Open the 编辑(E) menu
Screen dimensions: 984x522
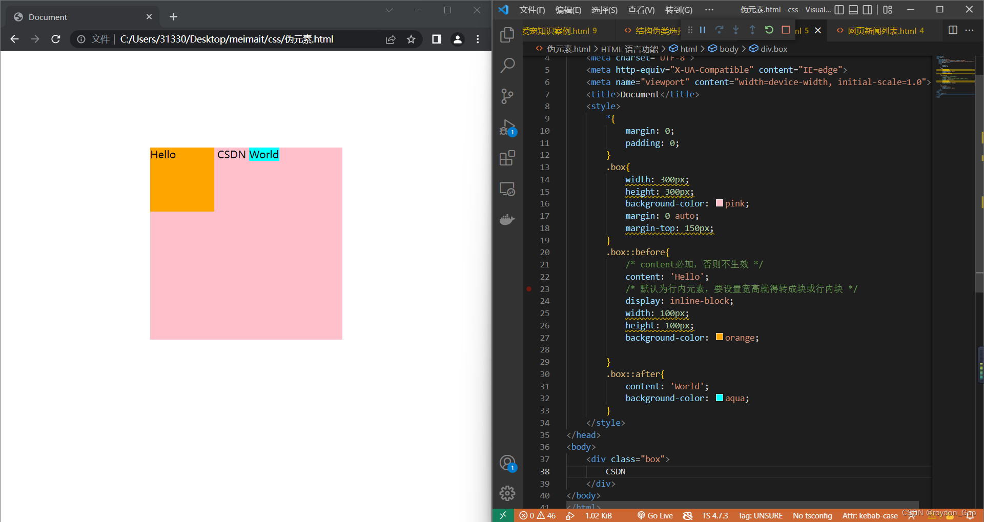coord(568,10)
